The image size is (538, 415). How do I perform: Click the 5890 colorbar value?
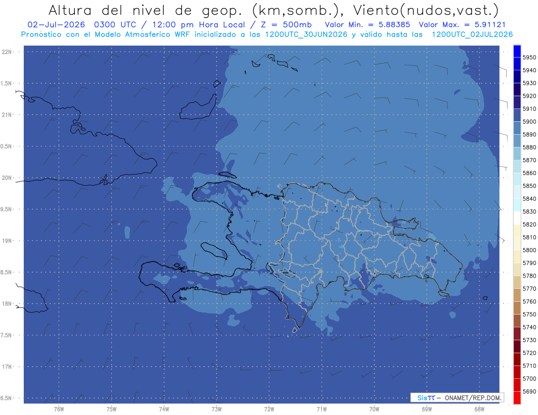click(529, 134)
